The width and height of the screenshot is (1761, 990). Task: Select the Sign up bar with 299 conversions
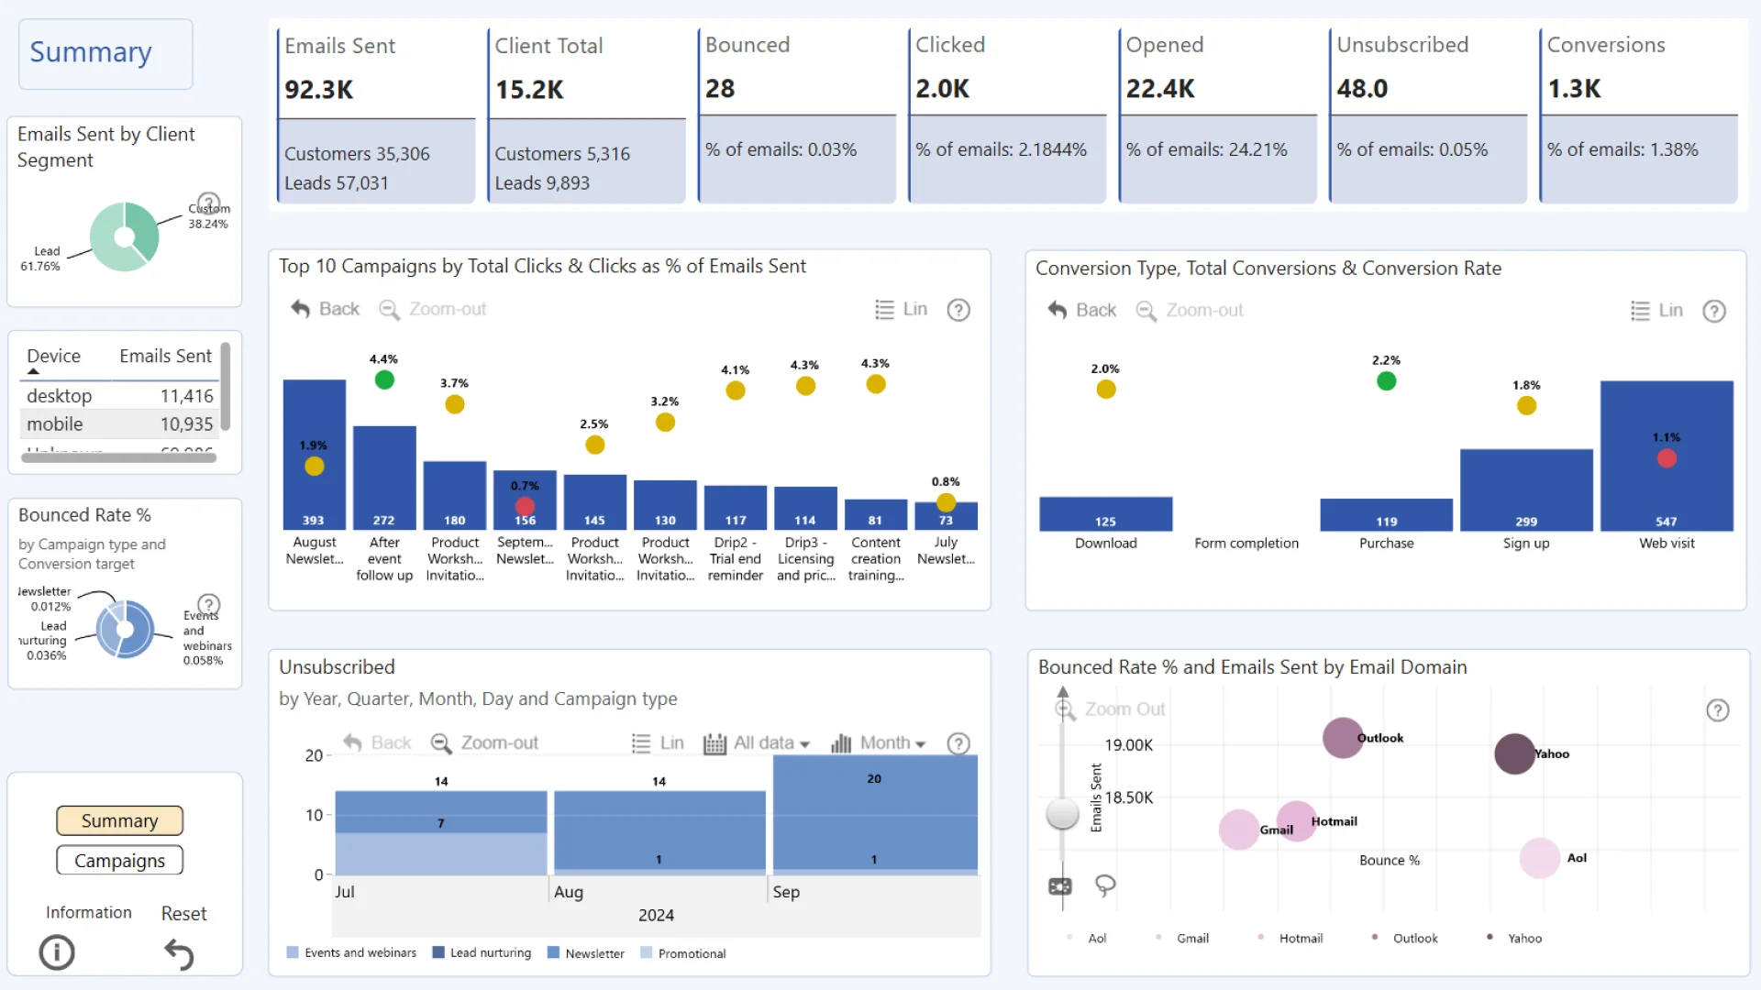click(x=1526, y=490)
